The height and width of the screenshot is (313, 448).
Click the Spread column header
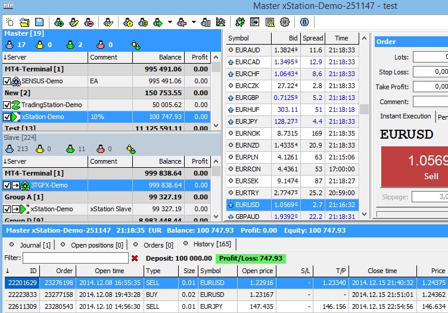tap(313, 38)
